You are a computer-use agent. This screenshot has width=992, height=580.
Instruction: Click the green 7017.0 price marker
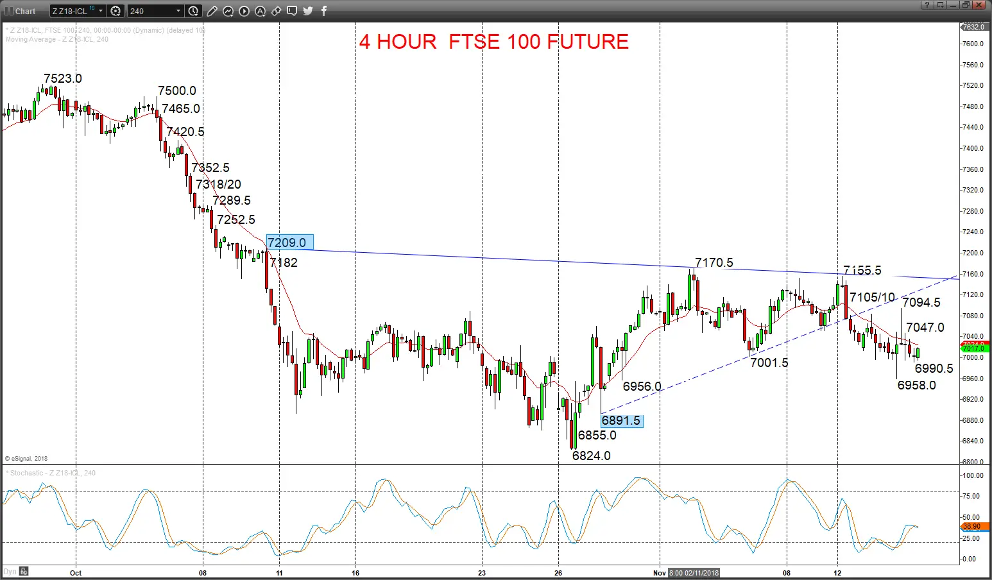tap(974, 350)
